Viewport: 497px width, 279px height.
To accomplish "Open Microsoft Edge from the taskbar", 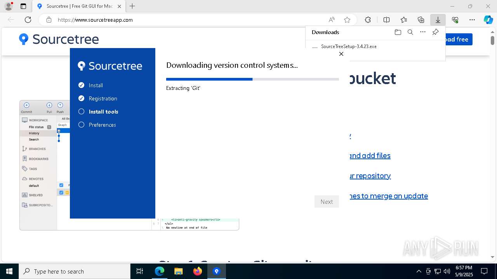I will pyautogui.click(x=160, y=271).
